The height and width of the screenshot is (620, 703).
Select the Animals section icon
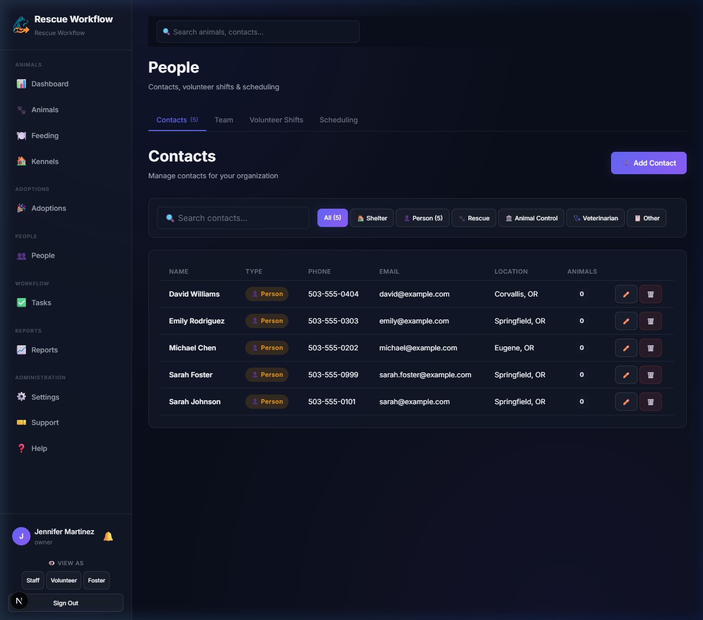[21, 110]
